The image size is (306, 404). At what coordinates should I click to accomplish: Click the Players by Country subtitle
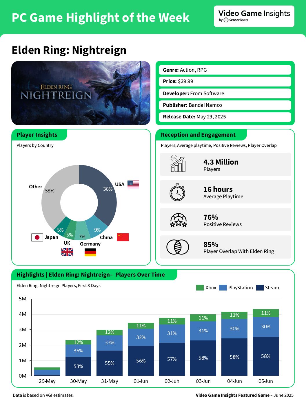35,145
